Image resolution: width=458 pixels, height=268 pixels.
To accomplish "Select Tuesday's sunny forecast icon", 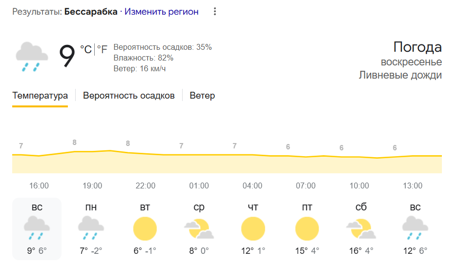I will coord(145,228).
